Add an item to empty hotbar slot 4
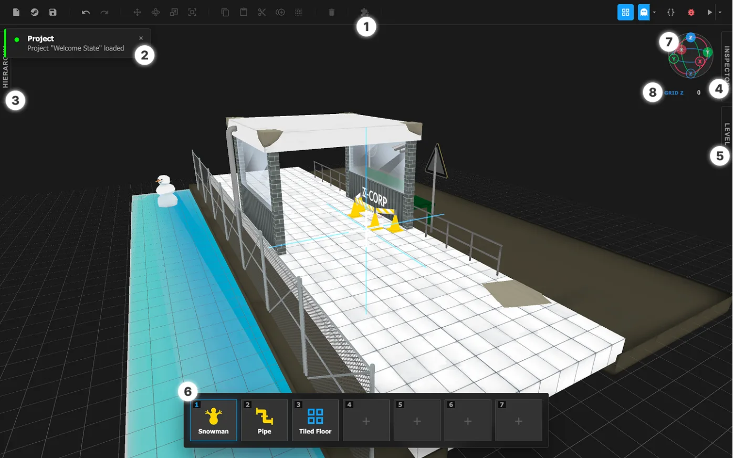Screen dimensions: 735x458 (366, 420)
